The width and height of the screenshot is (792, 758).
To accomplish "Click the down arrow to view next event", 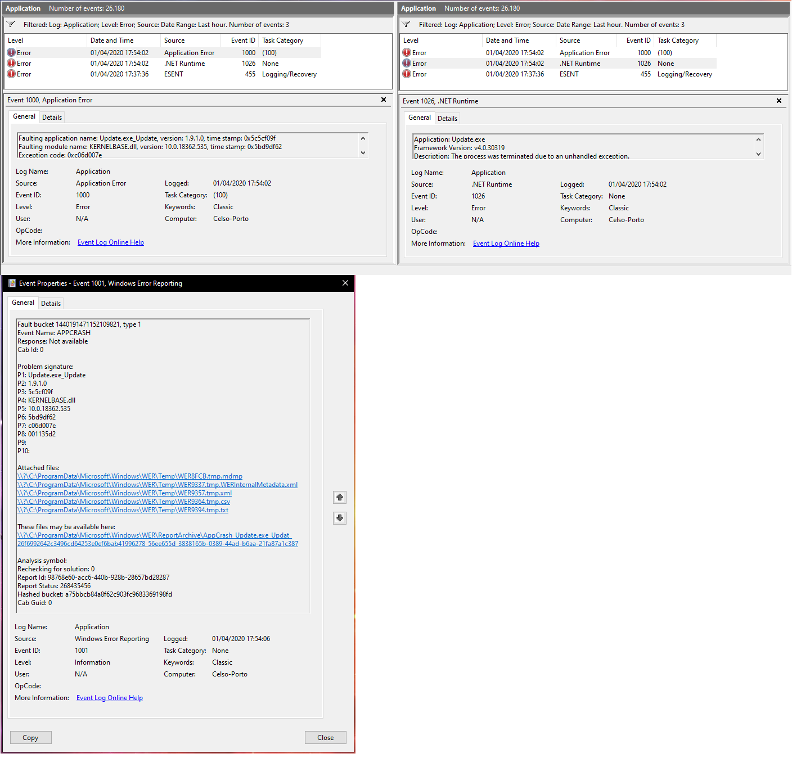I will click(339, 517).
